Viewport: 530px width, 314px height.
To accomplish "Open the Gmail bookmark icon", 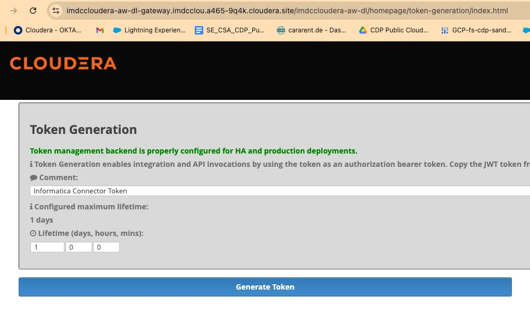I will click(100, 30).
